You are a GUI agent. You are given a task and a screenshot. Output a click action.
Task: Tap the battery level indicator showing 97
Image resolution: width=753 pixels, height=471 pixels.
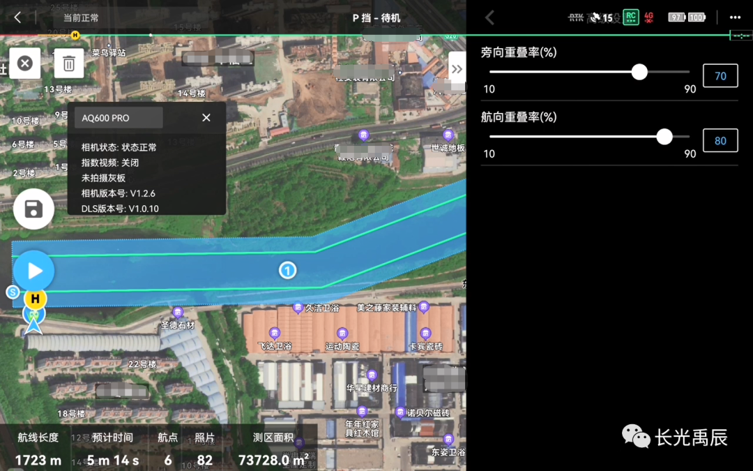tap(676, 17)
